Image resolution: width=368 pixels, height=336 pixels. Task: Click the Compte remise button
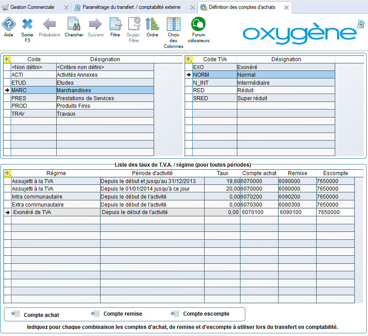pos(117,314)
